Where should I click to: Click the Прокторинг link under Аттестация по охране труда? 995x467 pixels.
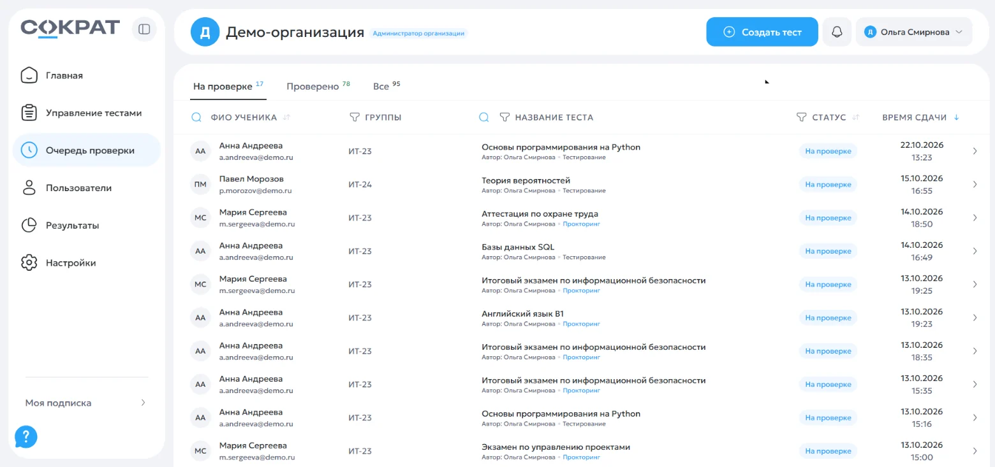tap(582, 224)
